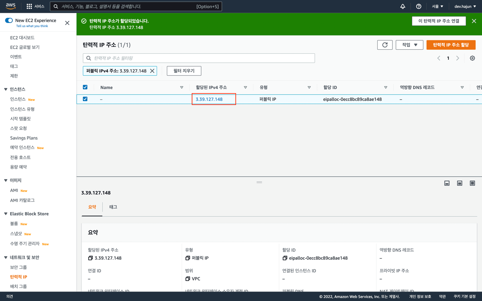
Task: Sort by 할당 ID column arrow
Action: [386, 88]
